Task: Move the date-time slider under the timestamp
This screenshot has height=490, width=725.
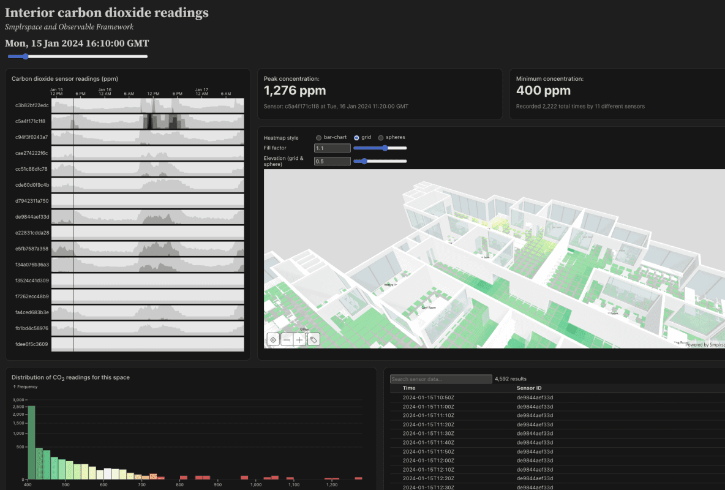Action: tap(24, 56)
